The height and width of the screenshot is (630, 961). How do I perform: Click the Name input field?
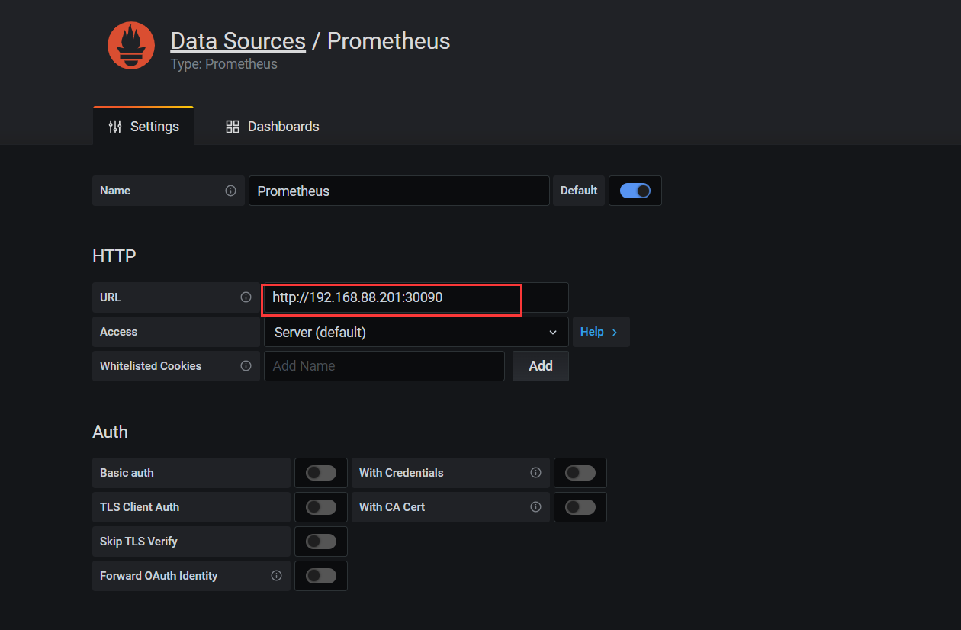[x=399, y=191]
